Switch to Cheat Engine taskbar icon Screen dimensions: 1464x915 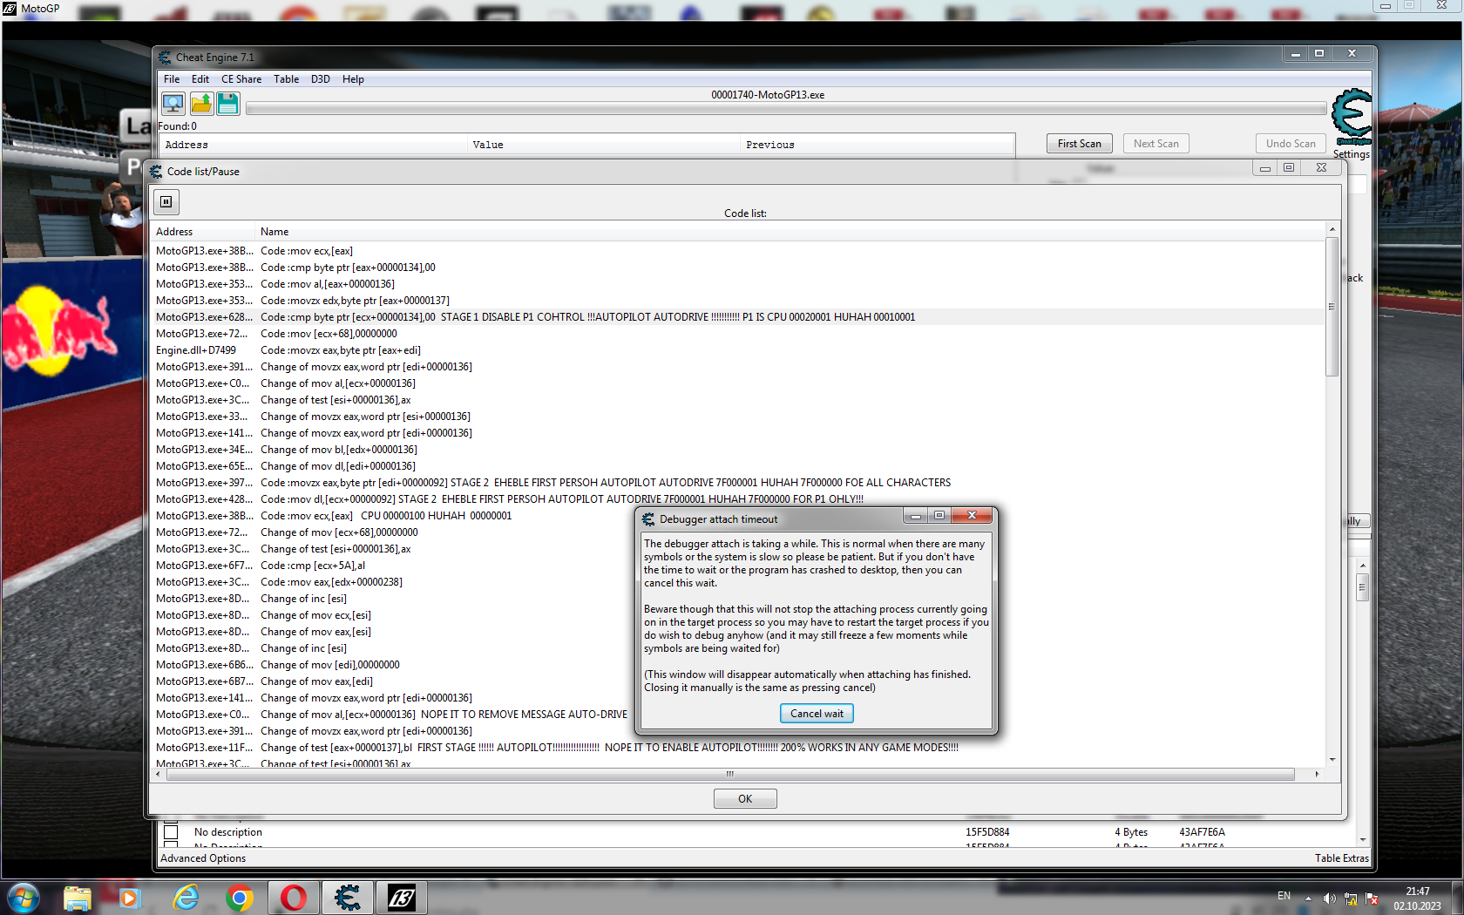pyautogui.click(x=348, y=898)
